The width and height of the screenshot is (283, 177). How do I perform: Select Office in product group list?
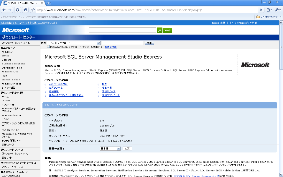tap(5, 56)
